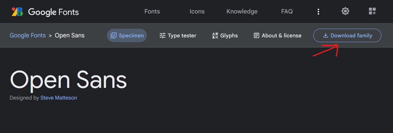Switch to Type tester tab

[178, 36]
